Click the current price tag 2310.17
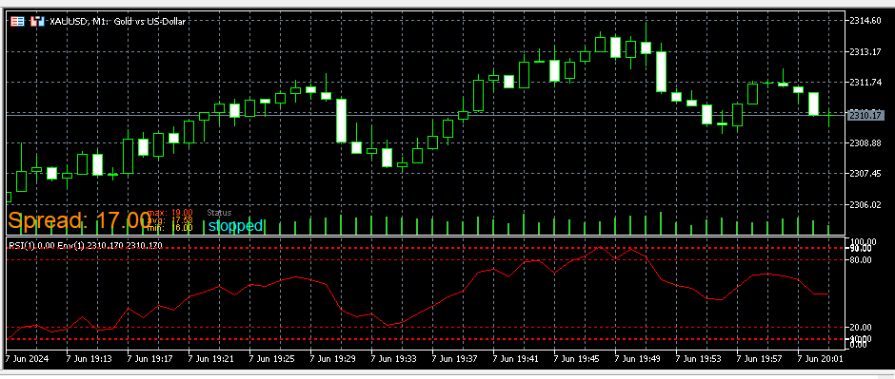 (865, 116)
